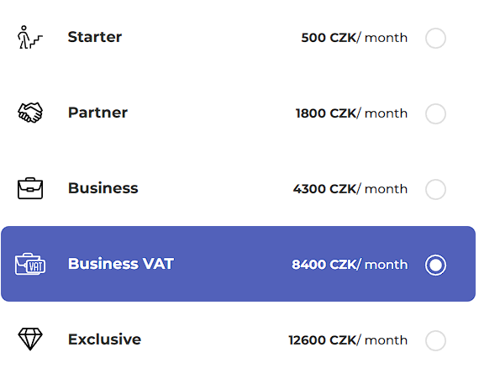The image size is (479, 384).
Task: Click the 4300 CZK/month price
Action: click(x=350, y=189)
